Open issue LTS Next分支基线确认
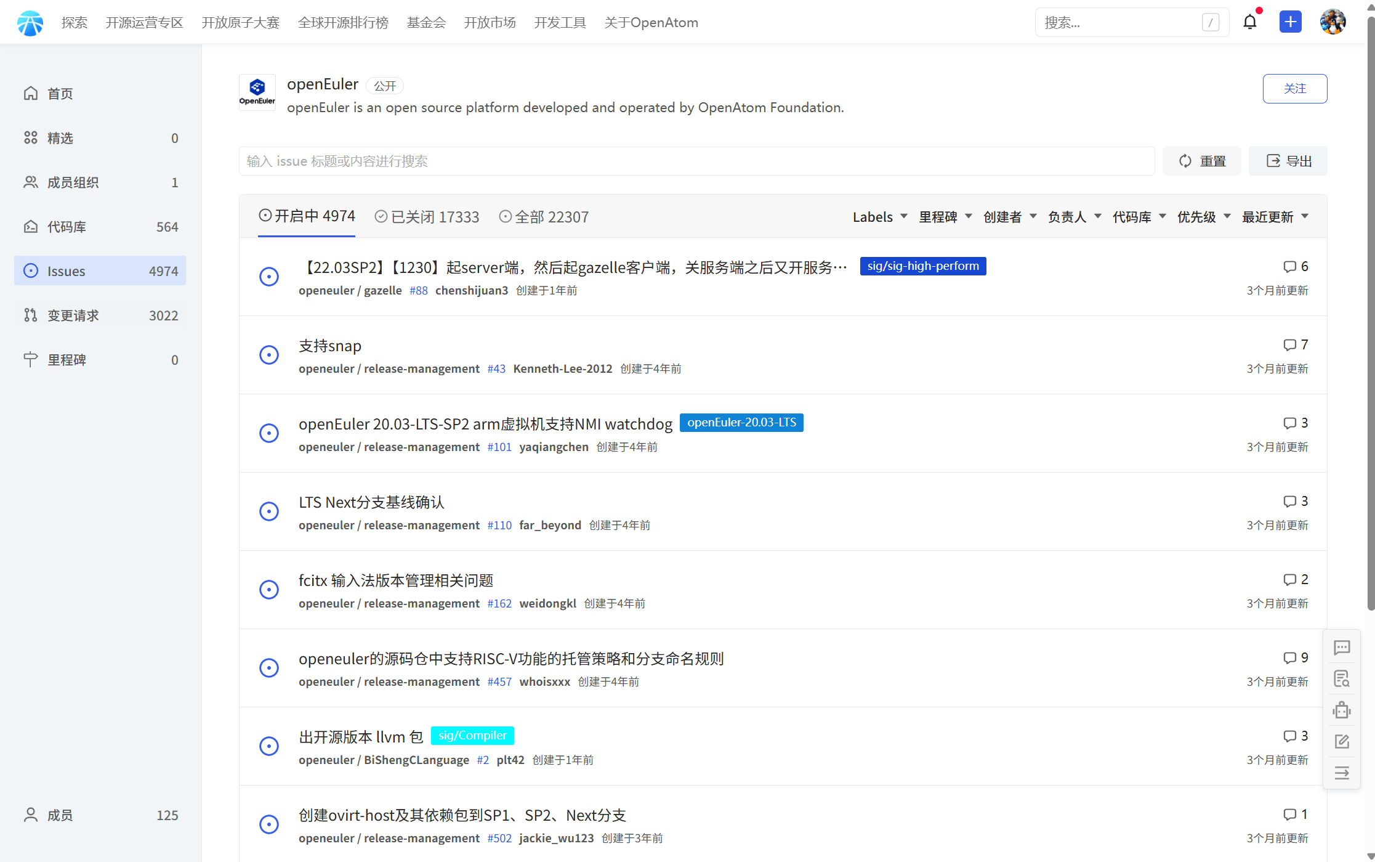The image size is (1375, 862). (372, 502)
